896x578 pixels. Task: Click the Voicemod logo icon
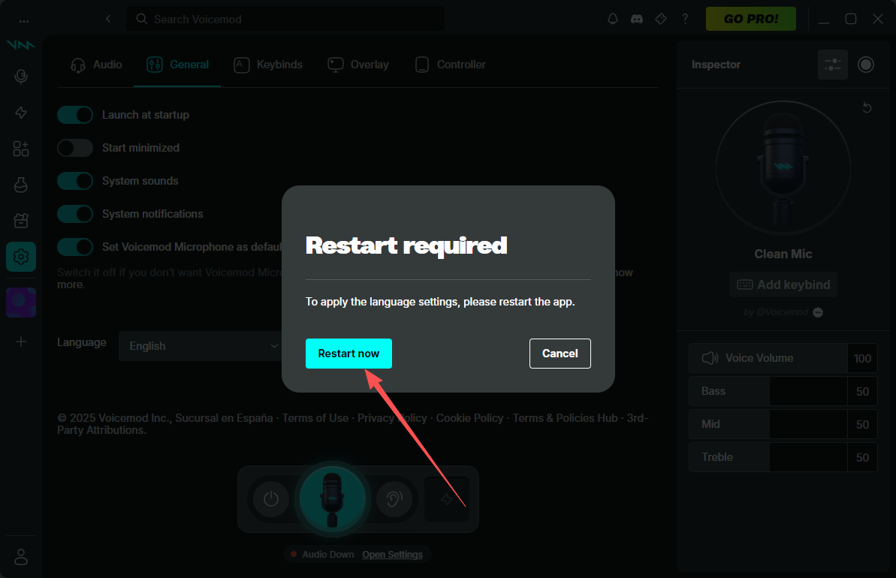pyautogui.click(x=21, y=45)
